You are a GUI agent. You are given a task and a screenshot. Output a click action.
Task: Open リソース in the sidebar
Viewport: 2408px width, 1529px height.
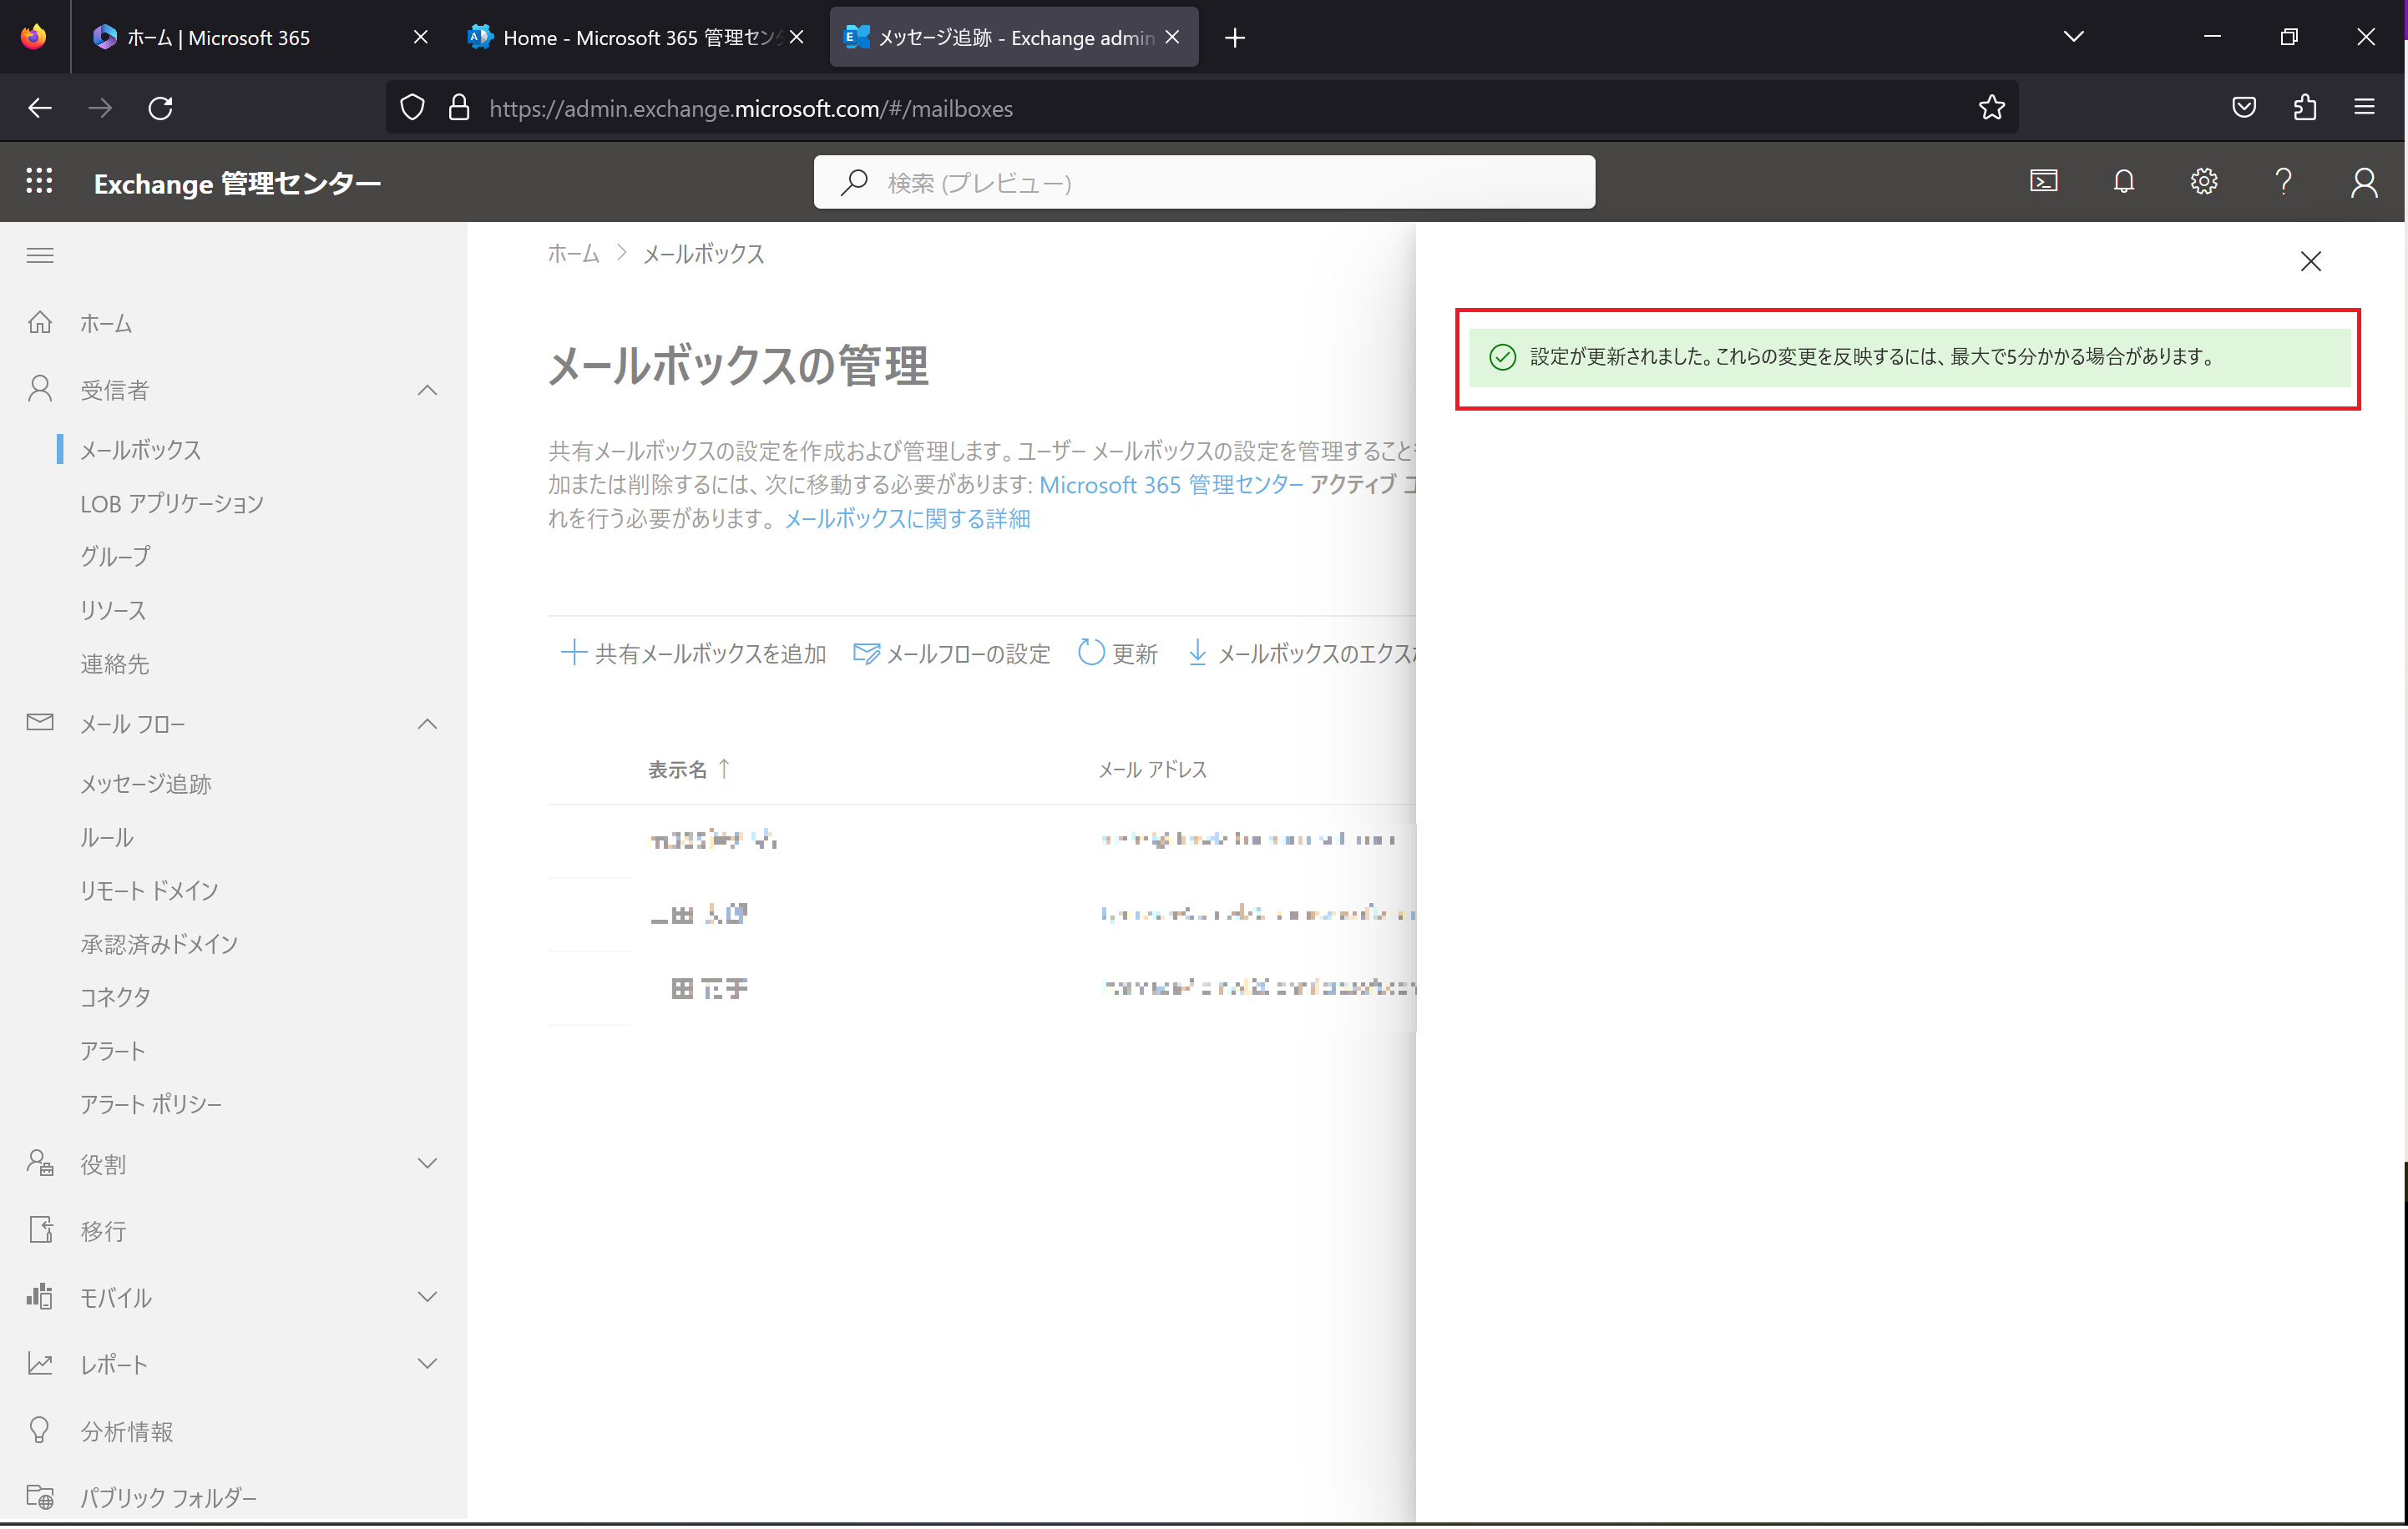113,612
